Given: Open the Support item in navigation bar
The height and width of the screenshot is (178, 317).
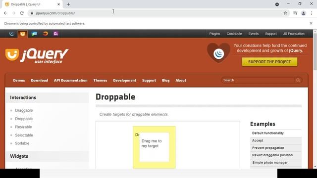Looking at the screenshot, I should point(149,80).
